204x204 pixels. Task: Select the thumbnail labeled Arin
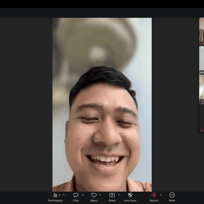201,61
